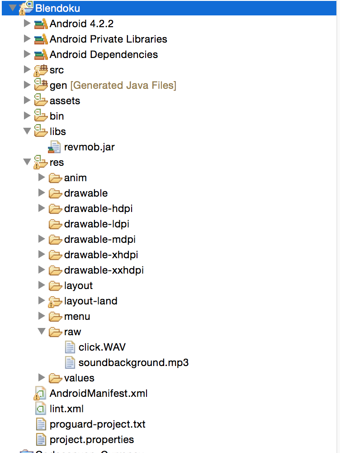340x453 pixels.
Task: Click the layout-land folder icon
Action: [x=55, y=301]
